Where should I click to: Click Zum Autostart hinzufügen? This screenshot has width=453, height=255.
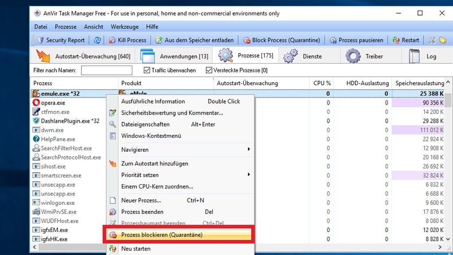click(x=180, y=164)
